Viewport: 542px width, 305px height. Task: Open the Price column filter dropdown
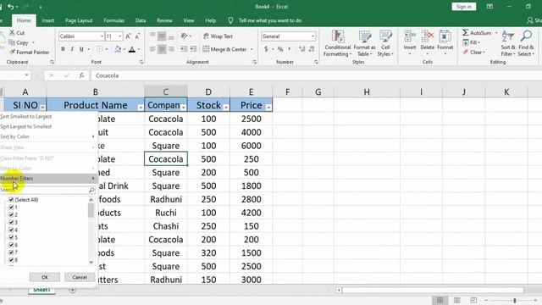[x=268, y=108]
